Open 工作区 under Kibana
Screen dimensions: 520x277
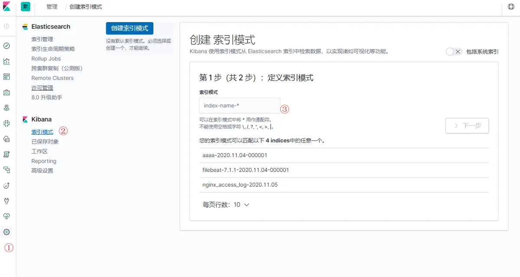(39, 151)
